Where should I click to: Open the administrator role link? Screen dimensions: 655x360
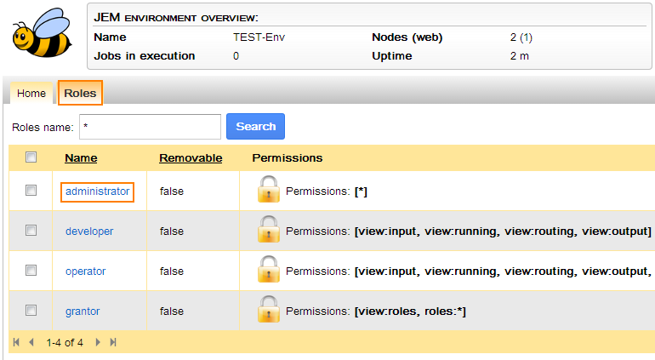point(97,191)
